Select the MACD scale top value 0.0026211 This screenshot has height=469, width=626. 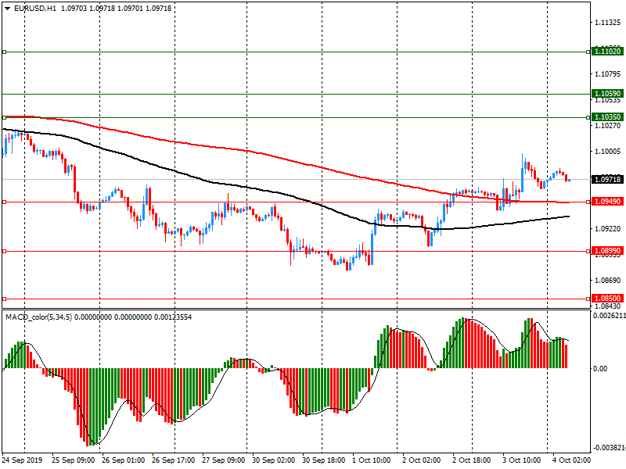coord(608,316)
